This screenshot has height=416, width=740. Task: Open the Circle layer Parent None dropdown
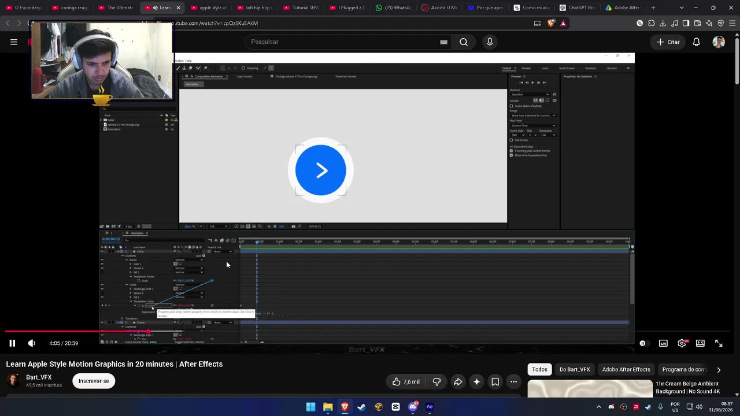click(223, 251)
